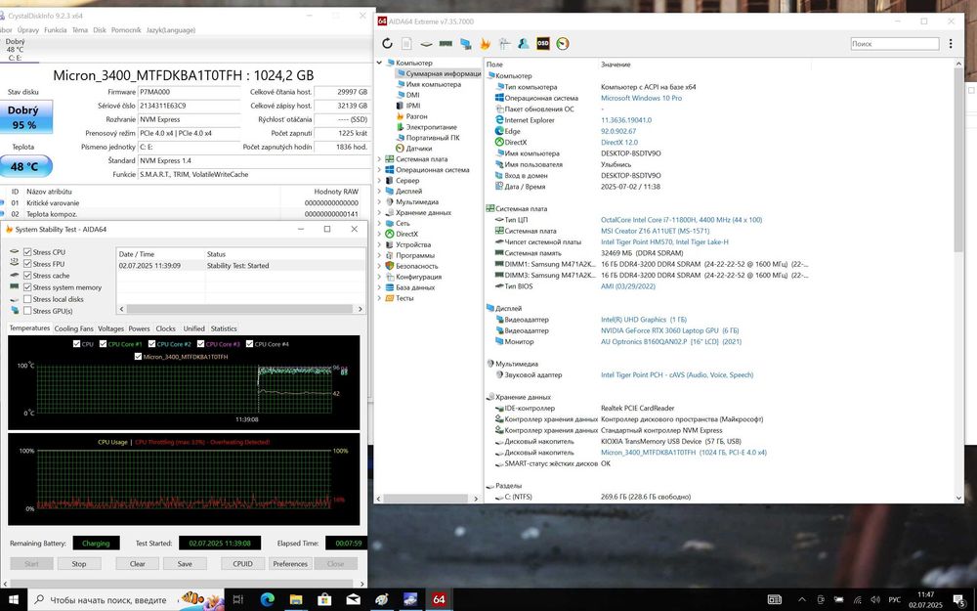
Task: Click AIDA64 tree pane horizontal scrollbar
Action: point(428,499)
